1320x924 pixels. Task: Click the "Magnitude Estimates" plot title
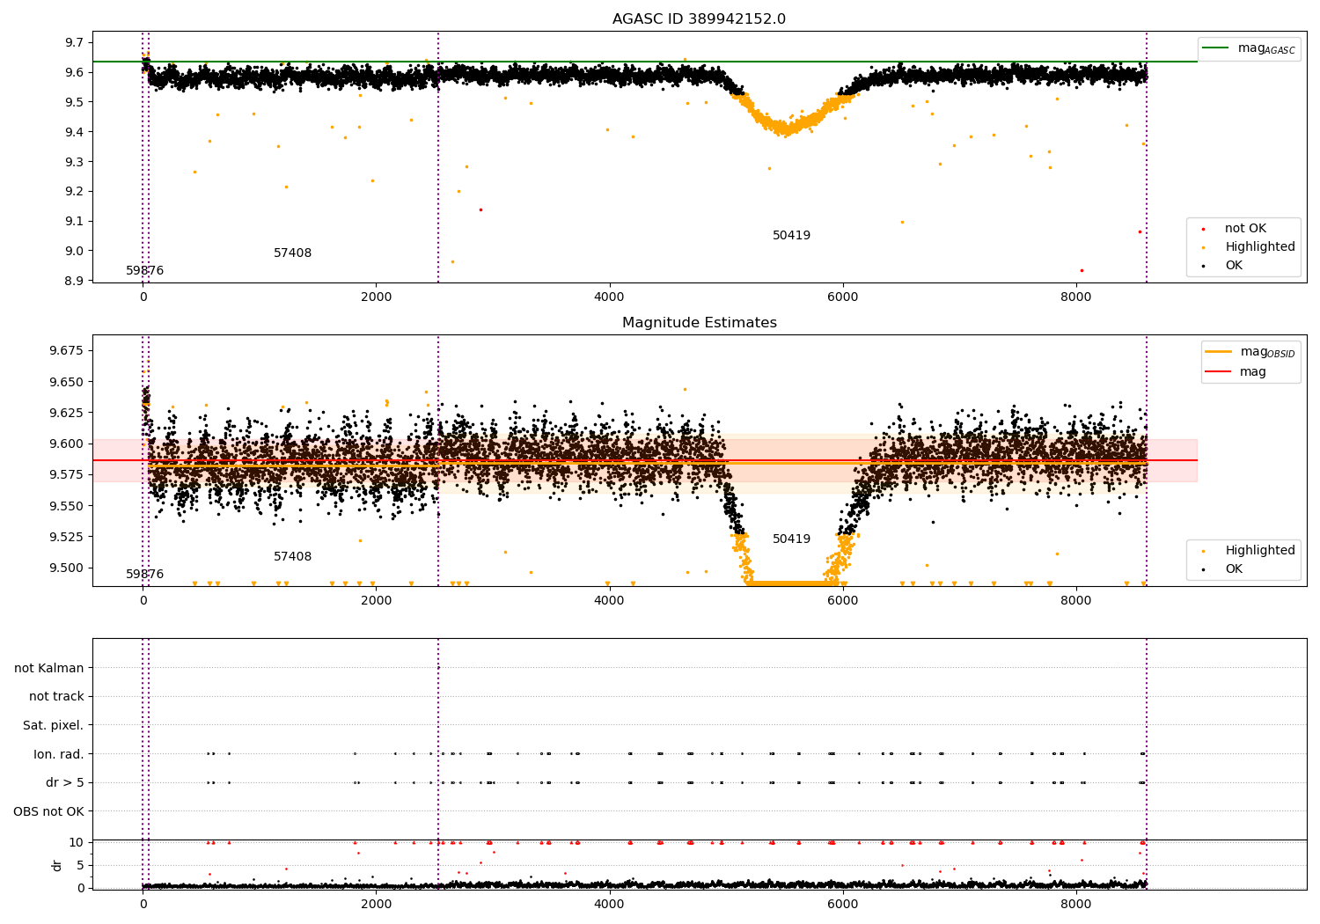[699, 323]
